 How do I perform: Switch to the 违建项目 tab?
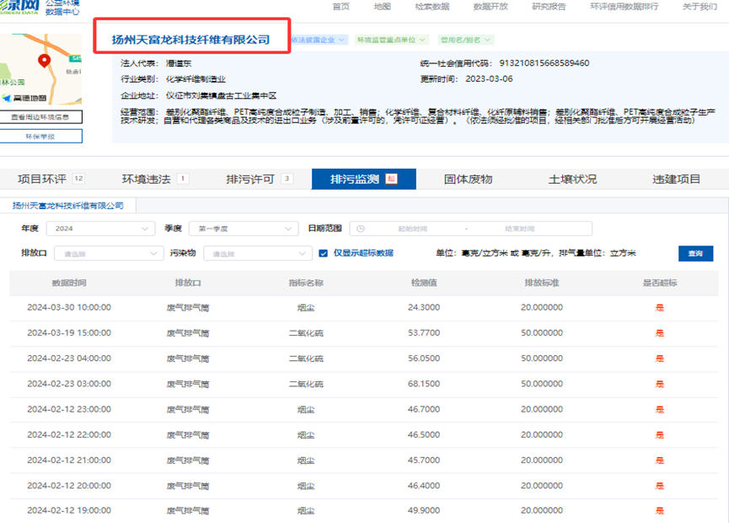coord(676,179)
